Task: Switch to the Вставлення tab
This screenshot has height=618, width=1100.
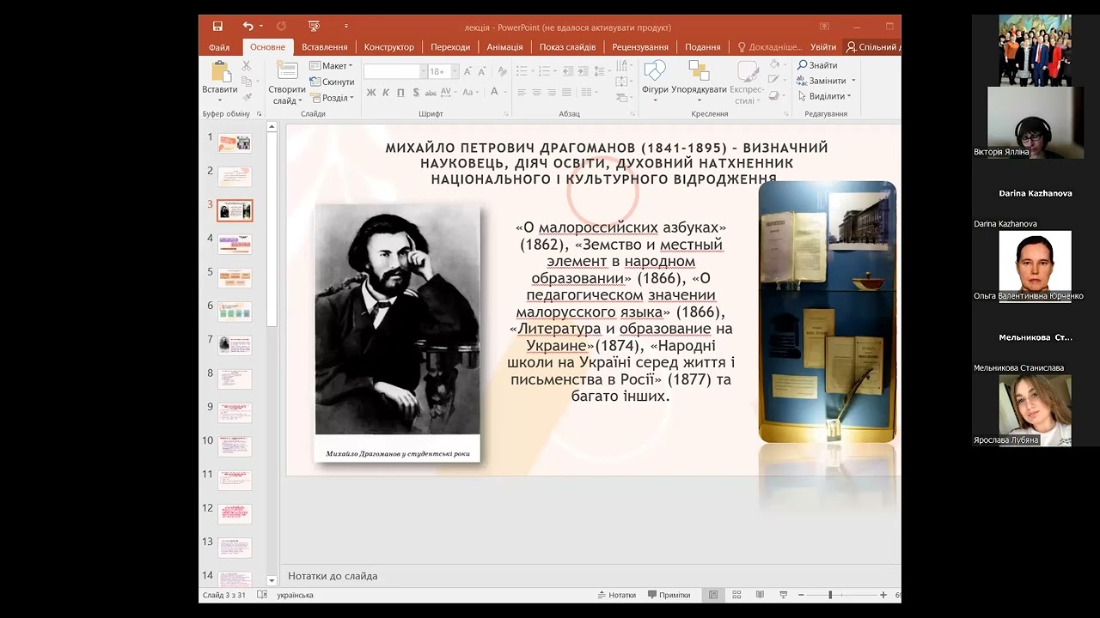Action: pos(324,47)
